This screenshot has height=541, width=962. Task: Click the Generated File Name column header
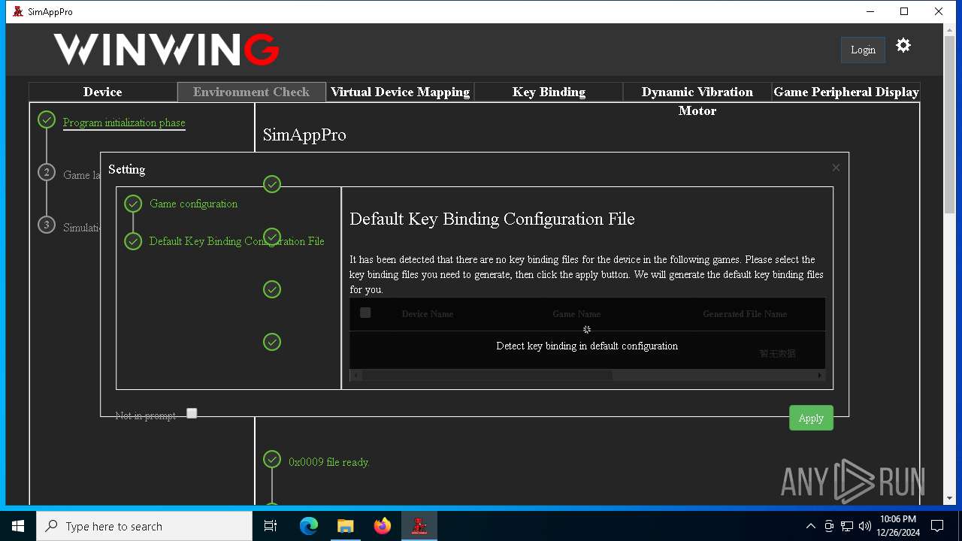[x=745, y=314]
